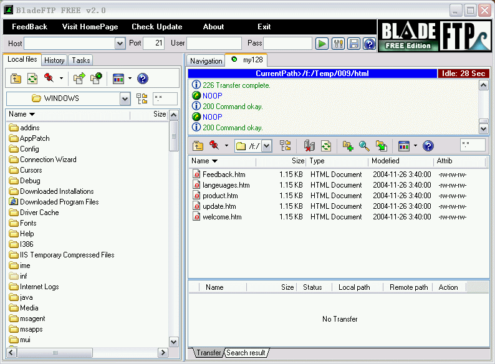Toggle local folder tree view icon
The image size is (495, 364).
point(142,98)
